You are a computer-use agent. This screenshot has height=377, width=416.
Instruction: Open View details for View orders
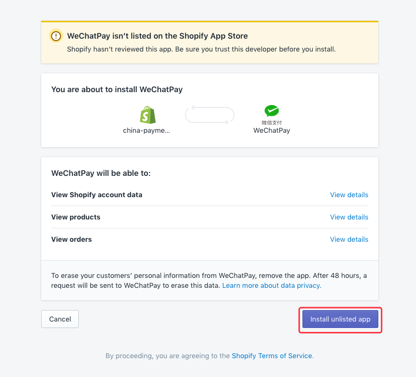click(349, 239)
